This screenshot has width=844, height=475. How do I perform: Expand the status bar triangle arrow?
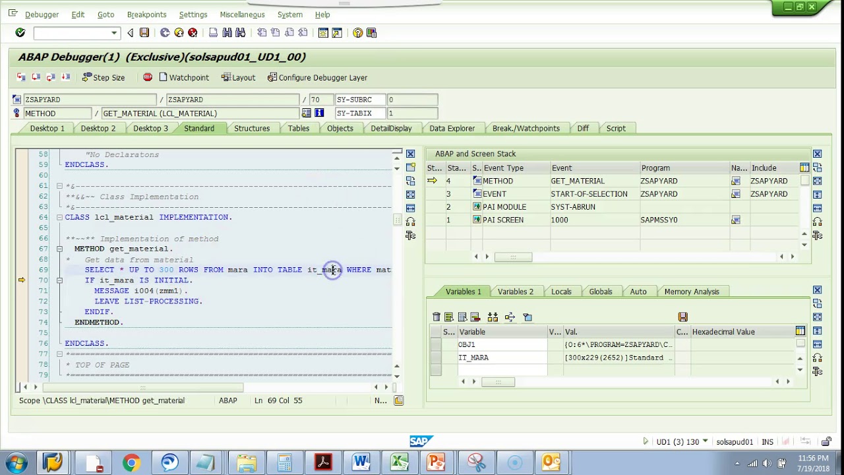646,441
